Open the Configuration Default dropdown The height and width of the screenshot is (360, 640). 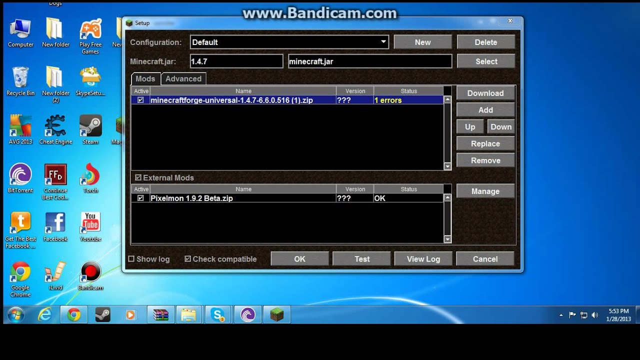289,42
